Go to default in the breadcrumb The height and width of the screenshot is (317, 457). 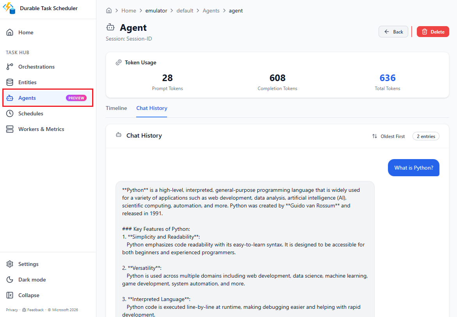(185, 11)
